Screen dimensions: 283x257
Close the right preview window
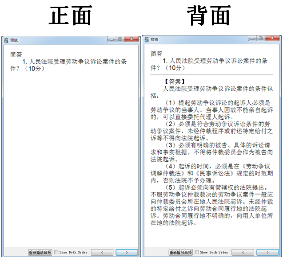(272, 39)
